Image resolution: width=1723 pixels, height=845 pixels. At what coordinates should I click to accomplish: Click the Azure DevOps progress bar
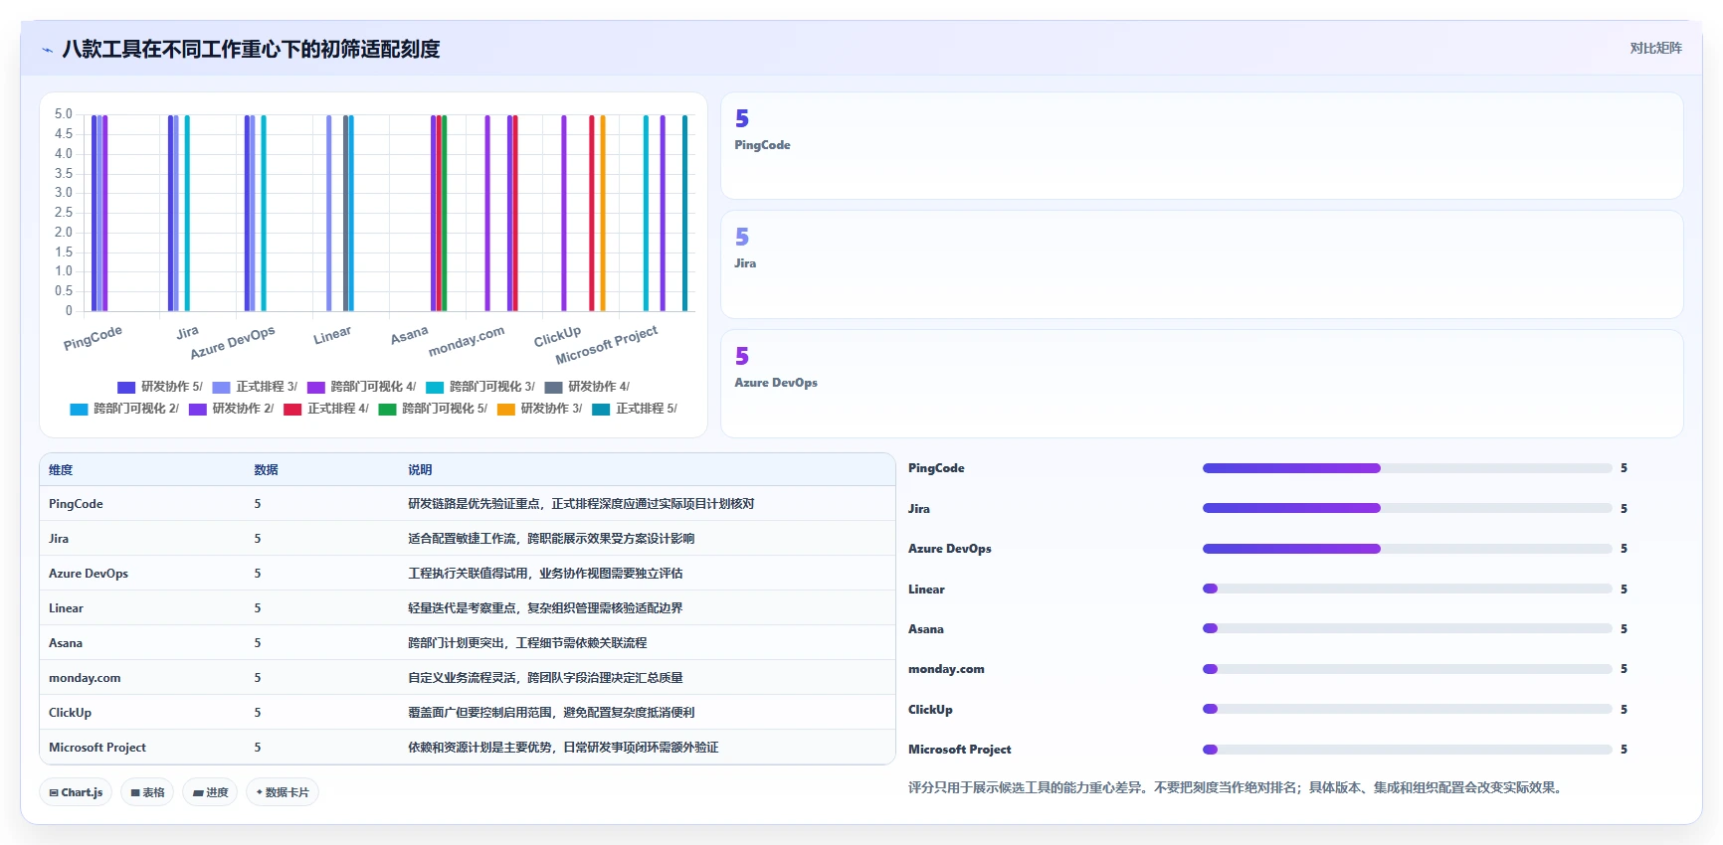[x=1407, y=549]
